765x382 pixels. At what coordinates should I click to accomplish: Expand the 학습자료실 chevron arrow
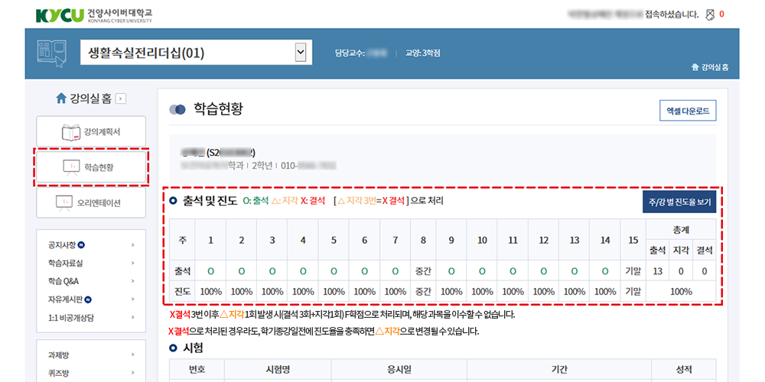pos(132,263)
